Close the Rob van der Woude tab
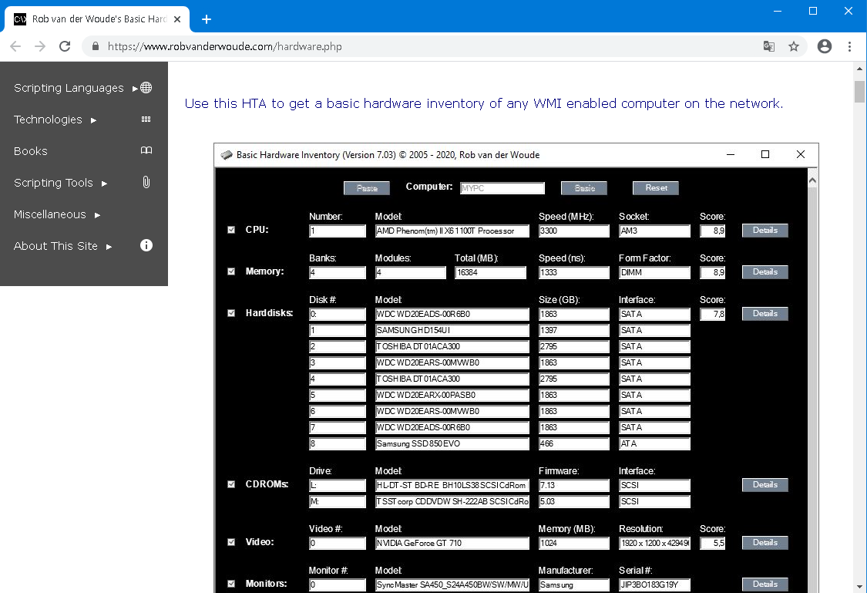This screenshot has height=593, width=867. coord(177,19)
